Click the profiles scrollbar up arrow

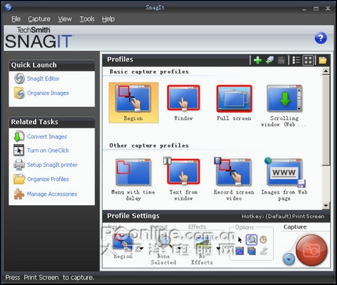tap(326, 71)
